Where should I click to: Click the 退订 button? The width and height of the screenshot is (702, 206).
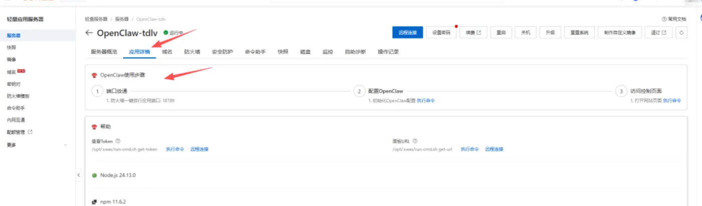[658, 33]
